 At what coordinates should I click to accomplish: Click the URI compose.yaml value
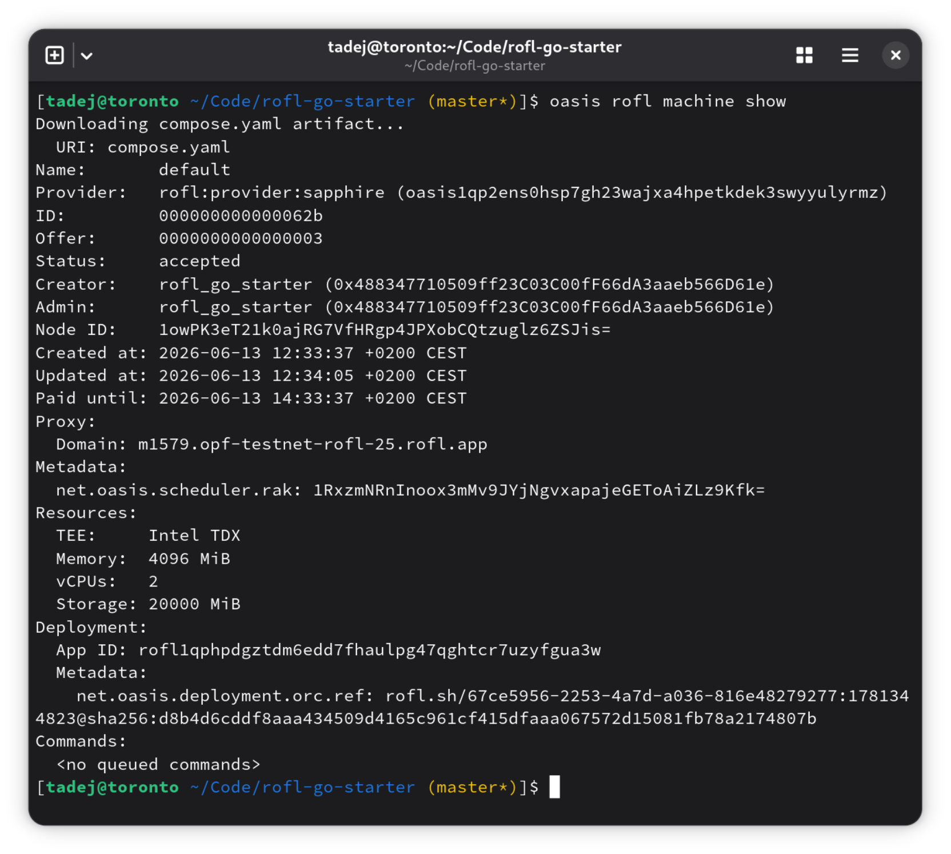pyautogui.click(x=169, y=147)
